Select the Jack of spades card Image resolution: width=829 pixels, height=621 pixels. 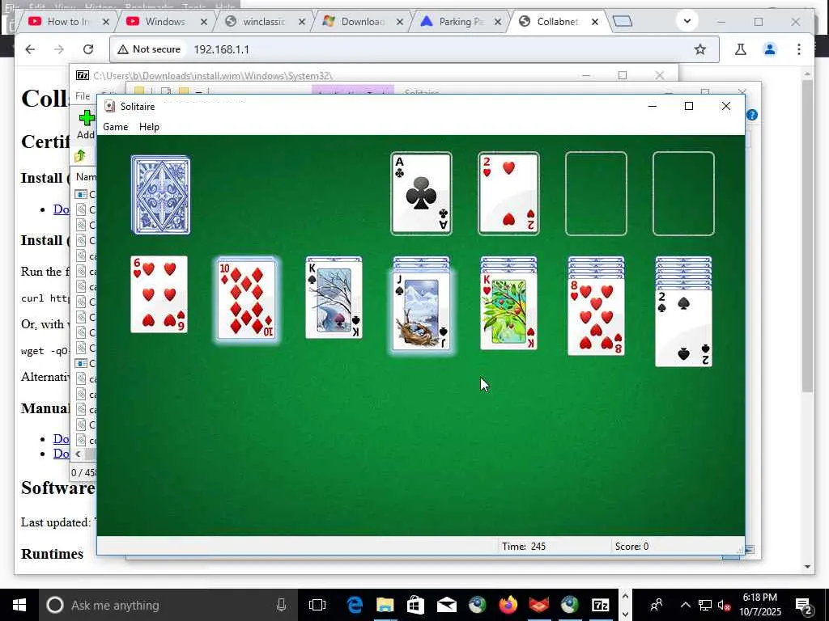tap(421, 310)
